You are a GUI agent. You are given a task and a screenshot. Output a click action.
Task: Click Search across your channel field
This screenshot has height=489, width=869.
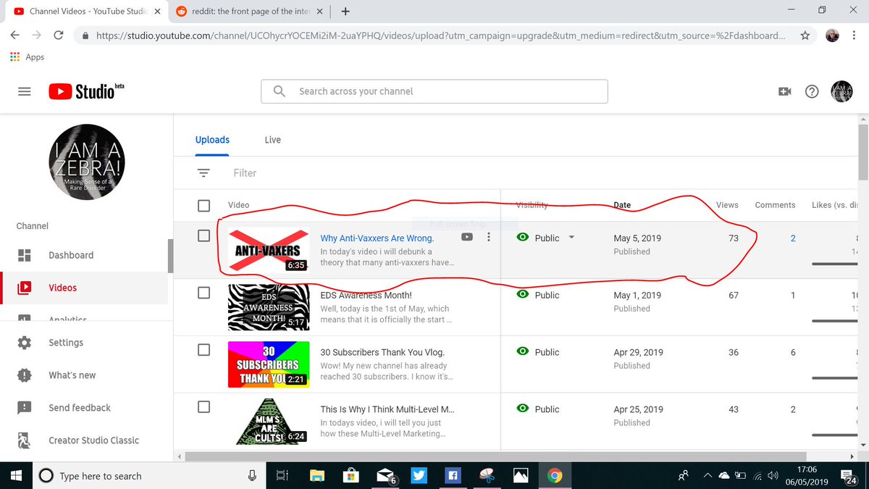pyautogui.click(x=434, y=91)
